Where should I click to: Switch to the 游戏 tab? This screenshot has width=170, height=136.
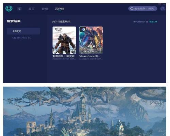(45, 9)
